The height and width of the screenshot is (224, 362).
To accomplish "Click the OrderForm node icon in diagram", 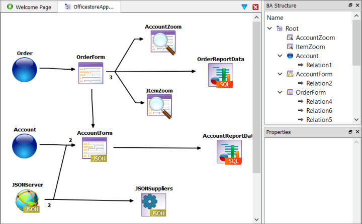I will click(x=90, y=73).
